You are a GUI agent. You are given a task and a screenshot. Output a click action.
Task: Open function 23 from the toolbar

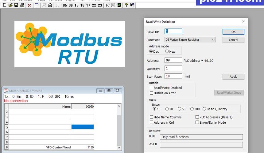100,6
